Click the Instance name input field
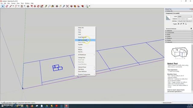 pos(185,19)
